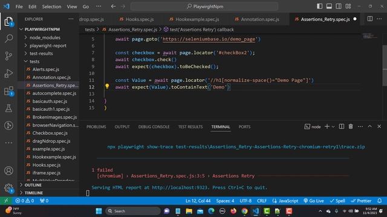Open the Testing flask view
Image resolution: width=387 pixels, height=217 pixels.
(8, 108)
